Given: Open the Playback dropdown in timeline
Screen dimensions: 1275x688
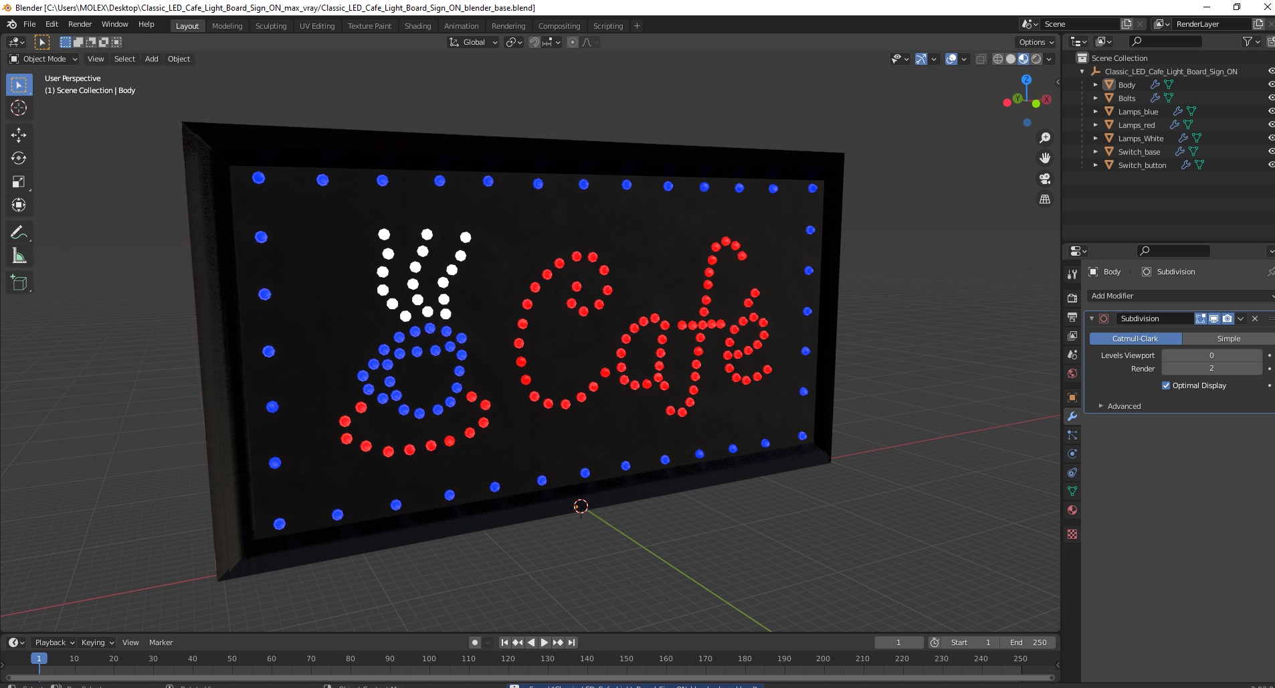Looking at the screenshot, I should point(54,642).
